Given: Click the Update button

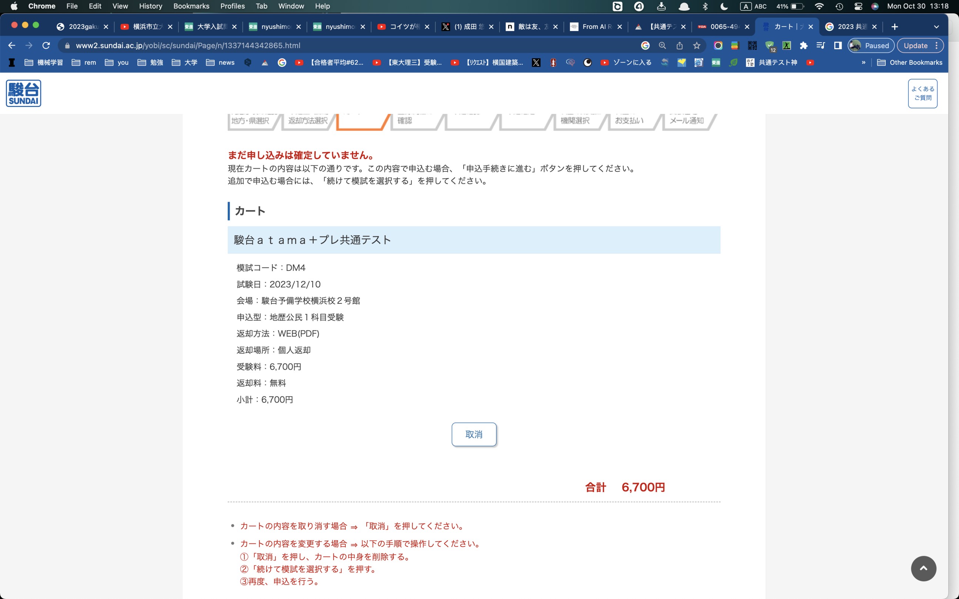Looking at the screenshot, I should click(915, 46).
